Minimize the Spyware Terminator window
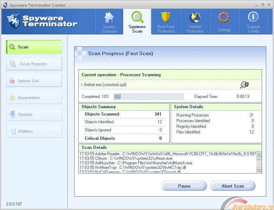The height and width of the screenshot is (210, 274). tap(256, 5)
